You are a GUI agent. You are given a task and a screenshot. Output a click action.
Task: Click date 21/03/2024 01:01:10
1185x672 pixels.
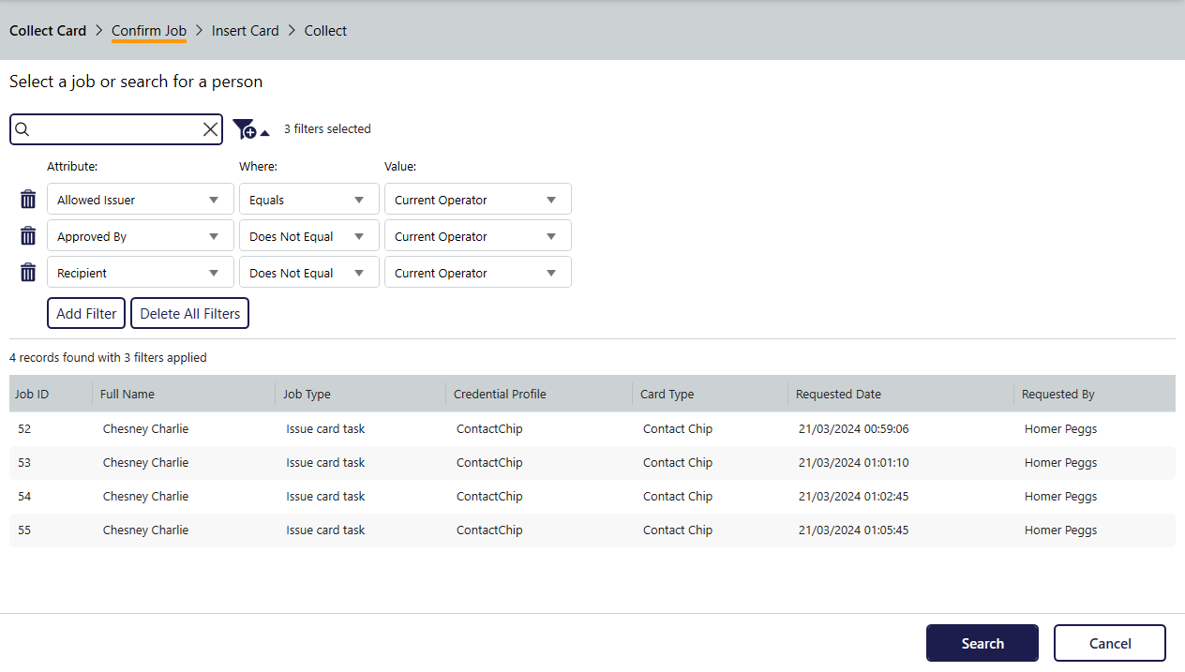[x=853, y=462]
